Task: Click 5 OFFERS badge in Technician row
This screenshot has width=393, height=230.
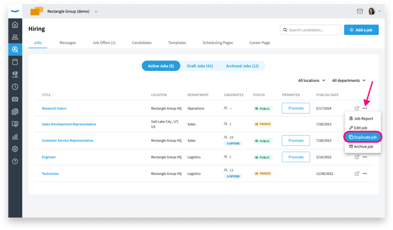Action: coord(233,176)
